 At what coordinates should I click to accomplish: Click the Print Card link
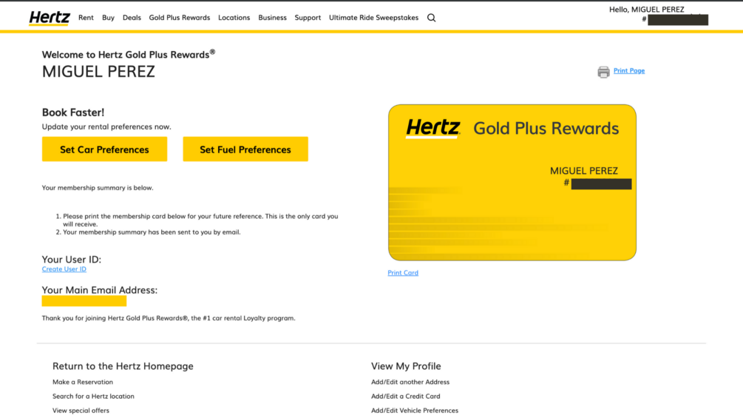point(403,272)
